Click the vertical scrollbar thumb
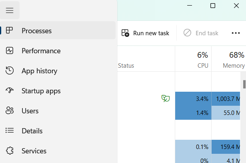 point(244,84)
